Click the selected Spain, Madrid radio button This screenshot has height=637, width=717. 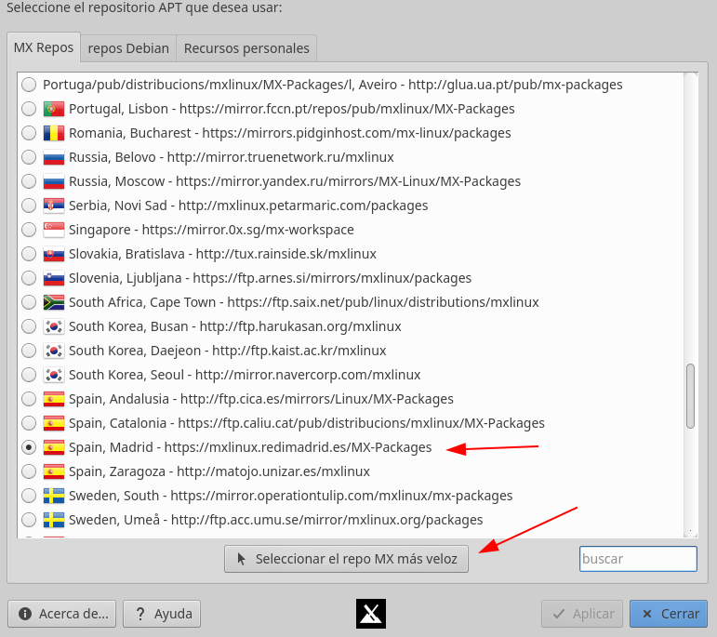pos(29,447)
